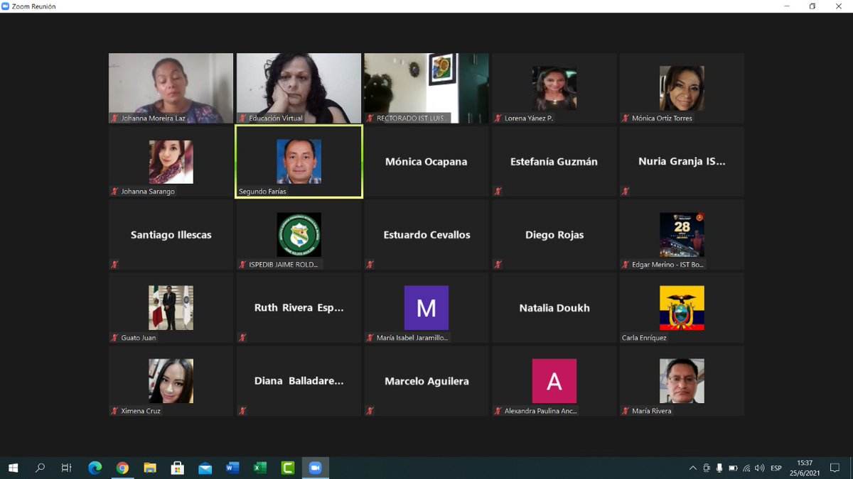Select Johanna Moreira Laz video tile
The width and height of the screenshot is (853, 479).
(171, 88)
